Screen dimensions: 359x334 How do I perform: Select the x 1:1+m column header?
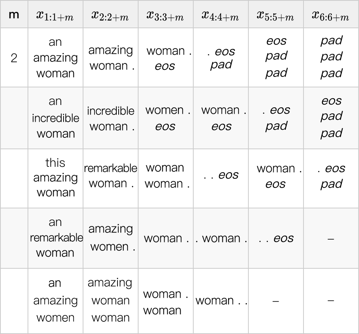tap(55, 15)
